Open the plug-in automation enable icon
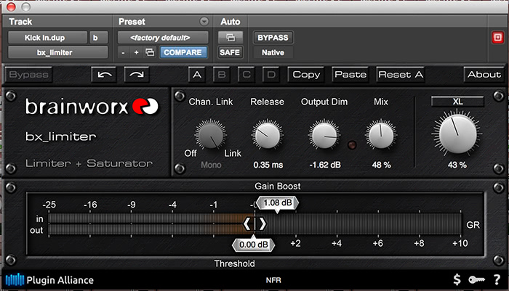The image size is (509, 291). coord(231,38)
